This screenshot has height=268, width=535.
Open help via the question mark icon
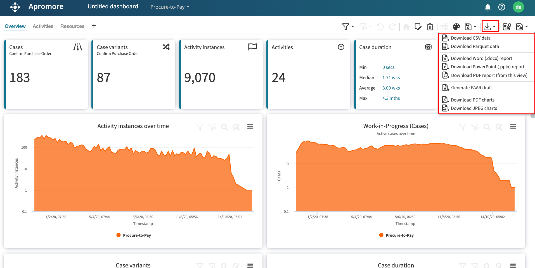coord(502,7)
